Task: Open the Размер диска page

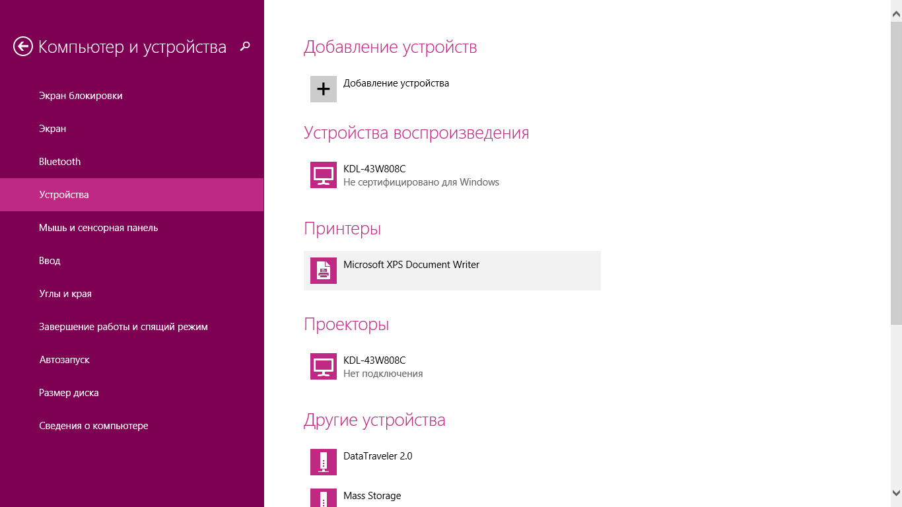Action: 69,392
